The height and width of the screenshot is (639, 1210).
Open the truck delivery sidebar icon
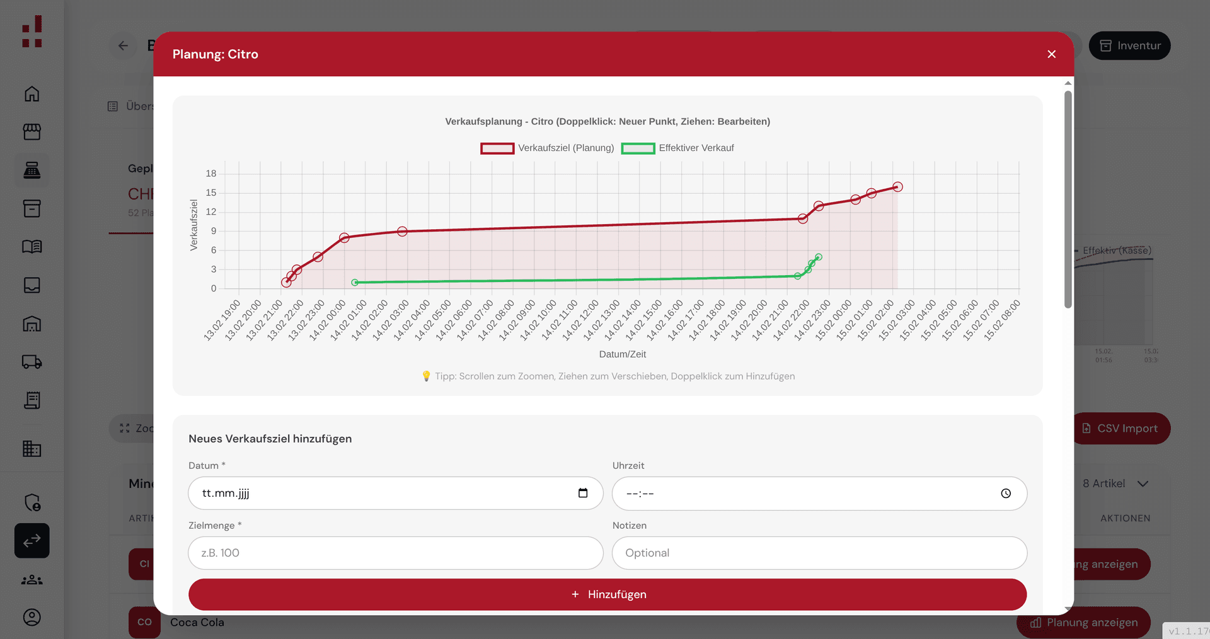click(x=32, y=362)
